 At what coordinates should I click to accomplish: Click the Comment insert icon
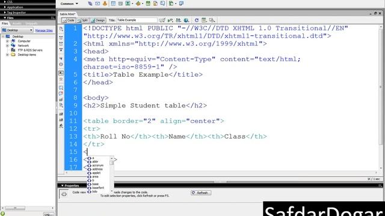coord(162,4)
